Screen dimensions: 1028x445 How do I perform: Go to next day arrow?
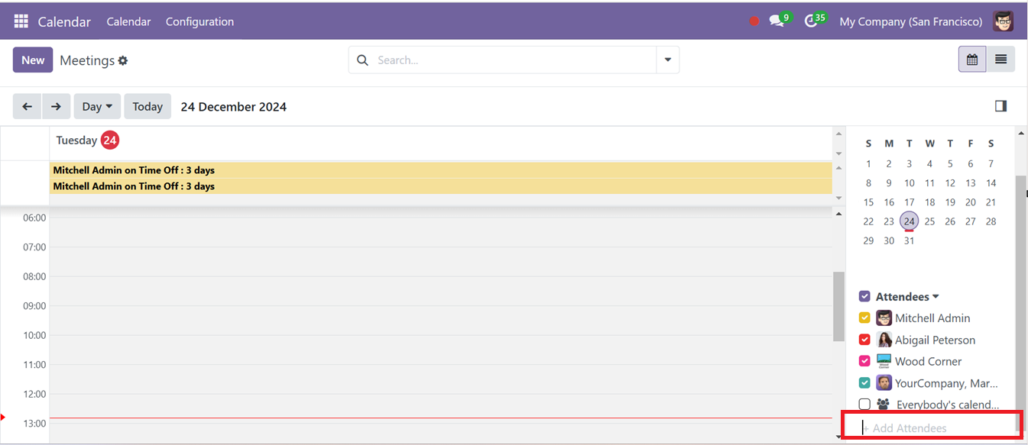56,106
